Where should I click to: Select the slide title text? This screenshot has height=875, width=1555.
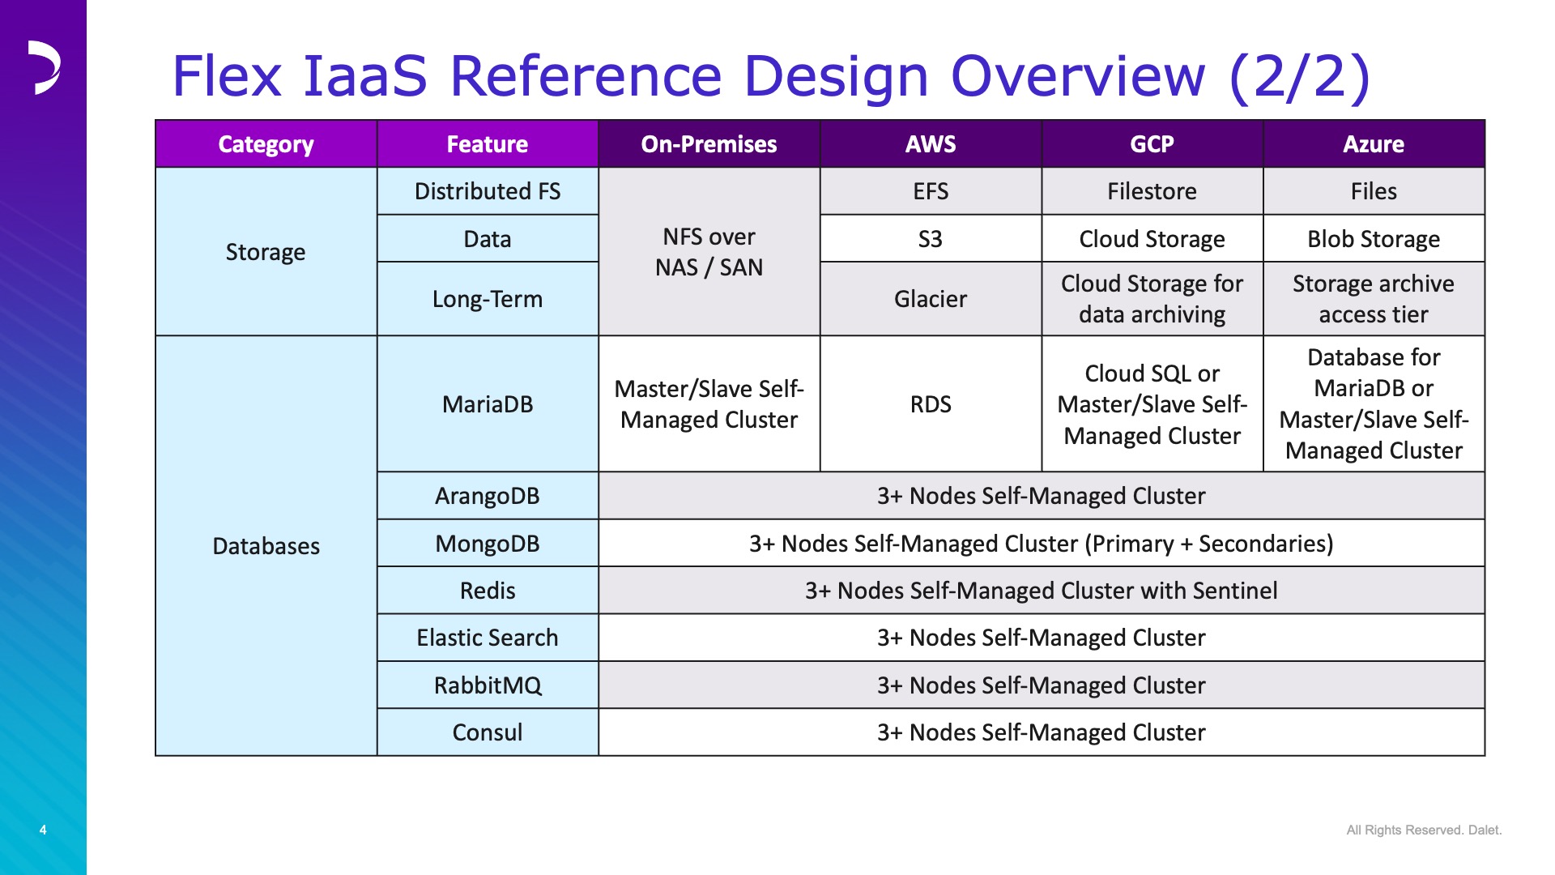pyautogui.click(x=771, y=77)
